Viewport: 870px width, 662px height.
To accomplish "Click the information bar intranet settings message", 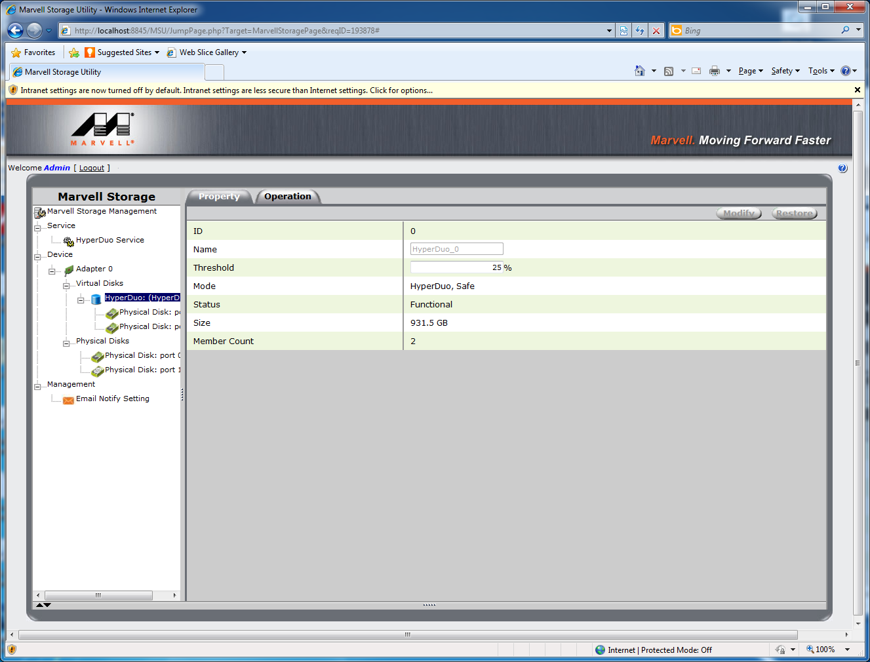I will [x=226, y=90].
